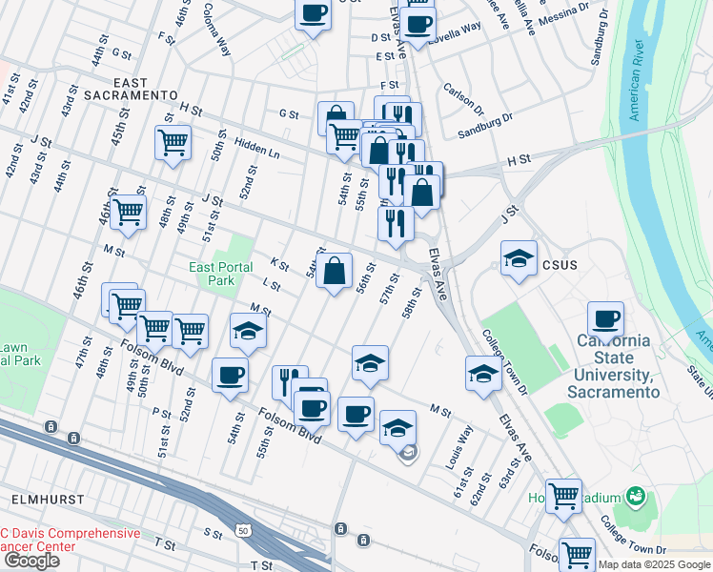Click the transit station icon left of the other near S St
This screenshot has width=713, height=572.
pyautogui.click(x=340, y=529)
